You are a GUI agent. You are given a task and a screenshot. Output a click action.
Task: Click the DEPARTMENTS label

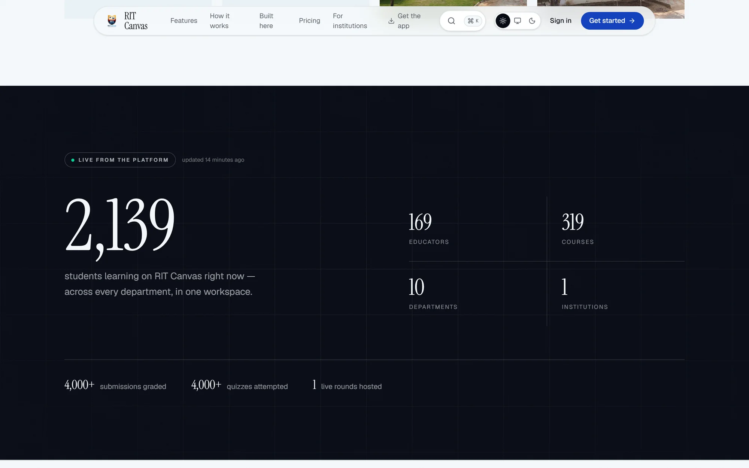(x=433, y=307)
